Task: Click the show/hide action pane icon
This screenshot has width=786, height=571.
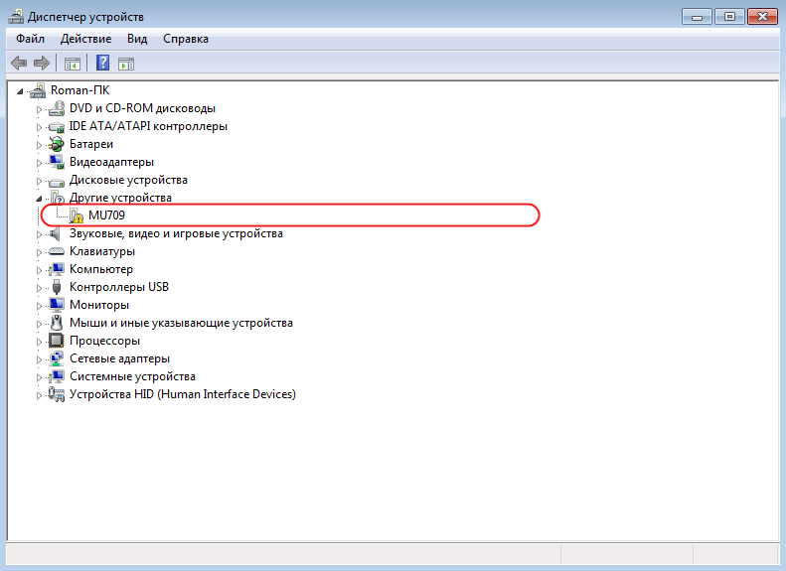Action: [126, 64]
